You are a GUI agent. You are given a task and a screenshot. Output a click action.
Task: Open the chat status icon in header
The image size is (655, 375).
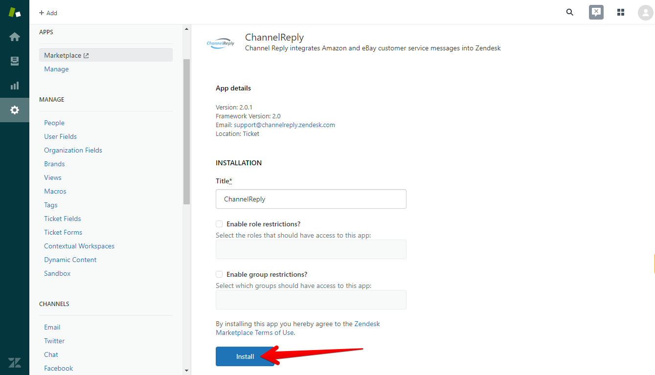pyautogui.click(x=596, y=12)
